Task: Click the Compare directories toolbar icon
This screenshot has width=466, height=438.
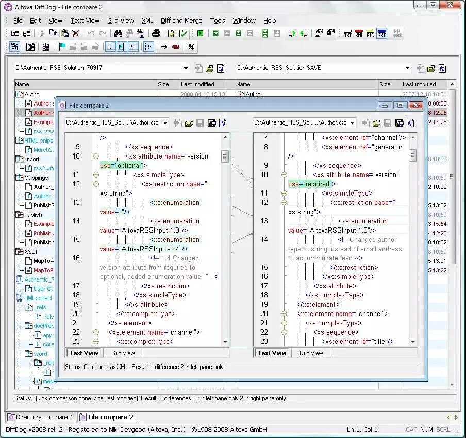Action: click(x=26, y=33)
